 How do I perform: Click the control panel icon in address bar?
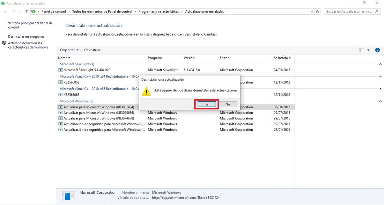[x=34, y=12]
